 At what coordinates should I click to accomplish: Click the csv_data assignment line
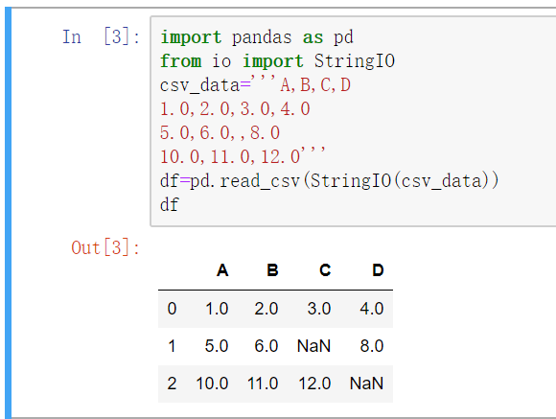tap(255, 85)
